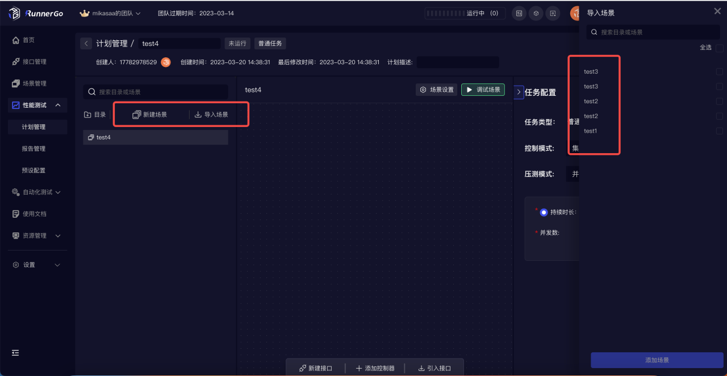Expand the 资源管理 sidebar menu
Image resolution: width=727 pixels, height=376 pixels.
(37, 235)
